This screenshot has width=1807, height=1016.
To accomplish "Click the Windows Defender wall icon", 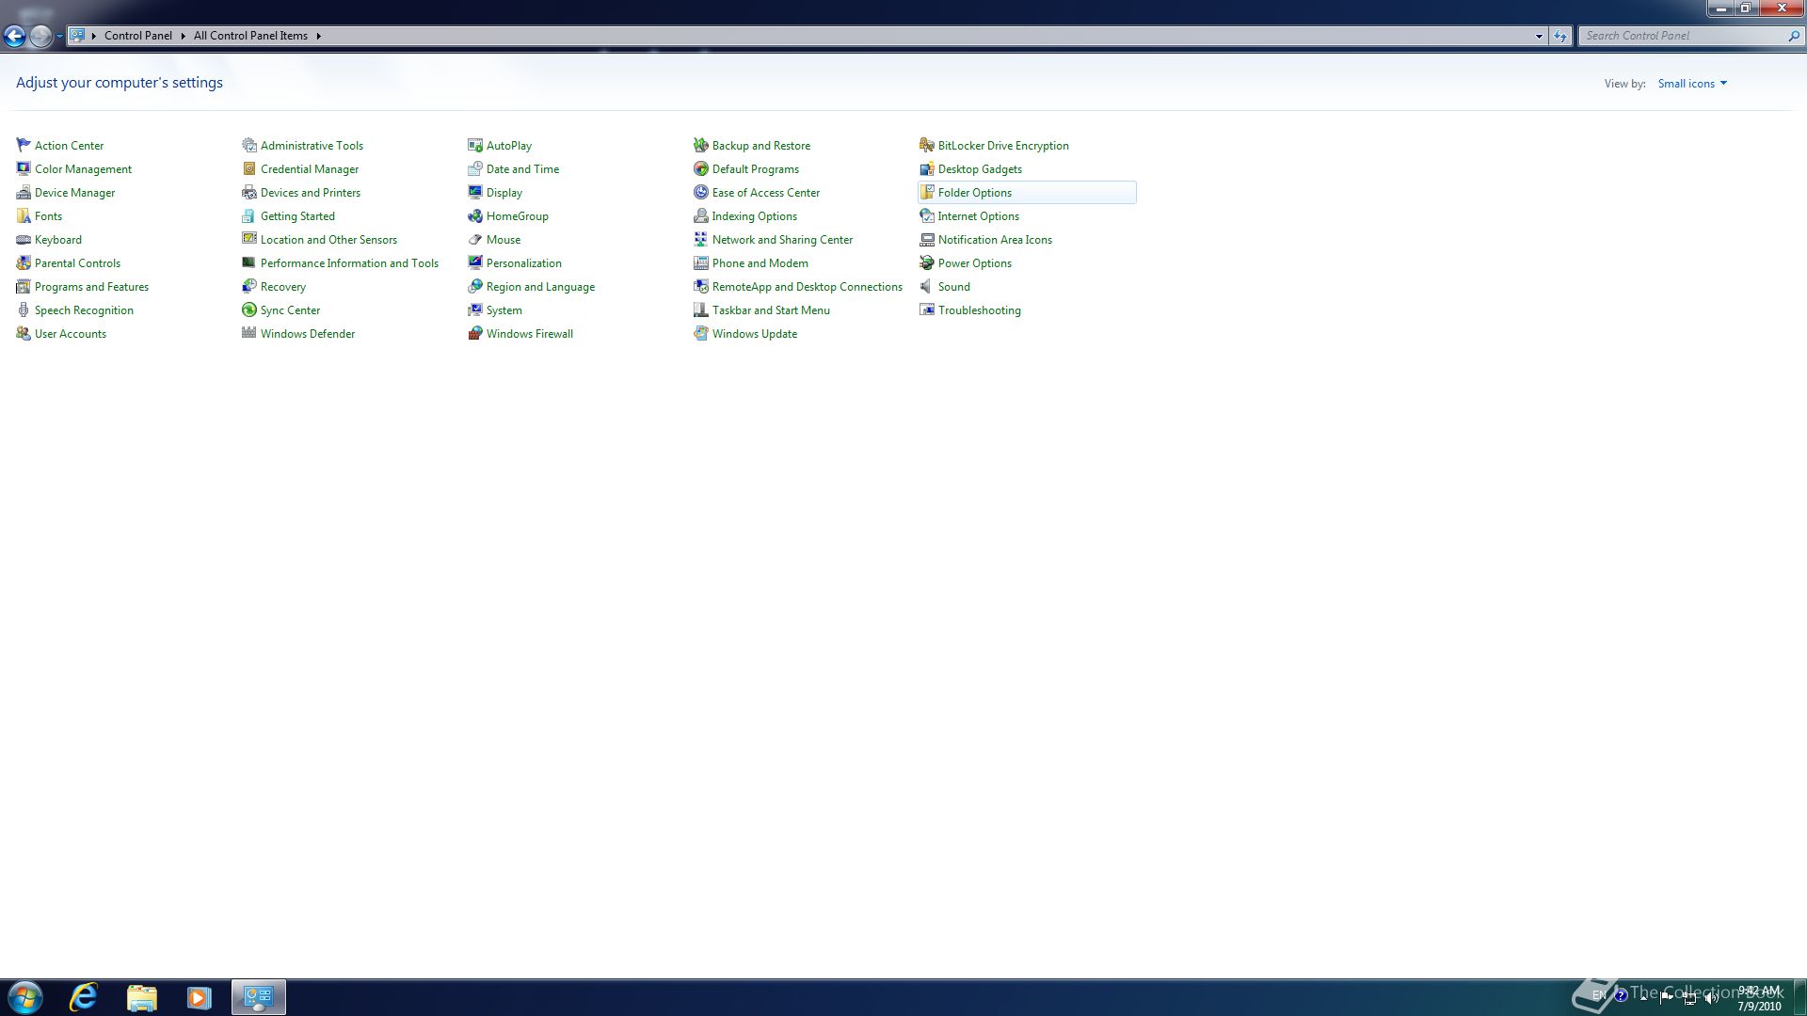I will pyautogui.click(x=249, y=333).
